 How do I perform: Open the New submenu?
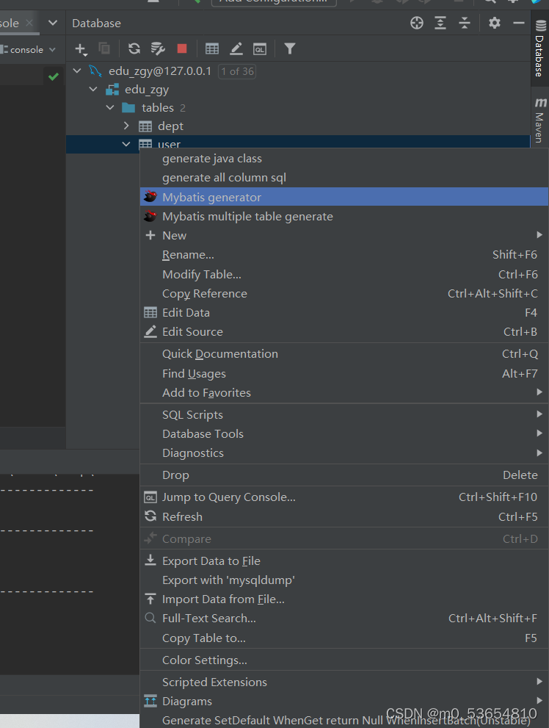point(344,235)
